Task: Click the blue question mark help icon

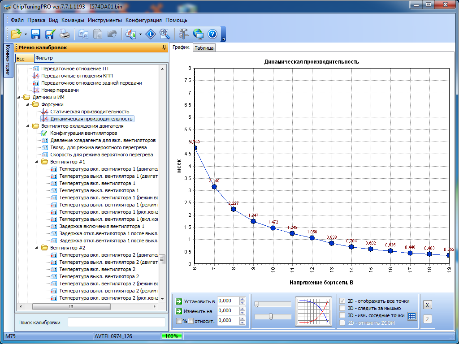Action: click(x=212, y=34)
